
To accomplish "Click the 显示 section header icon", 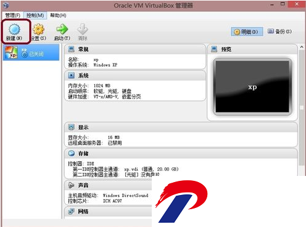I will click(72, 127).
